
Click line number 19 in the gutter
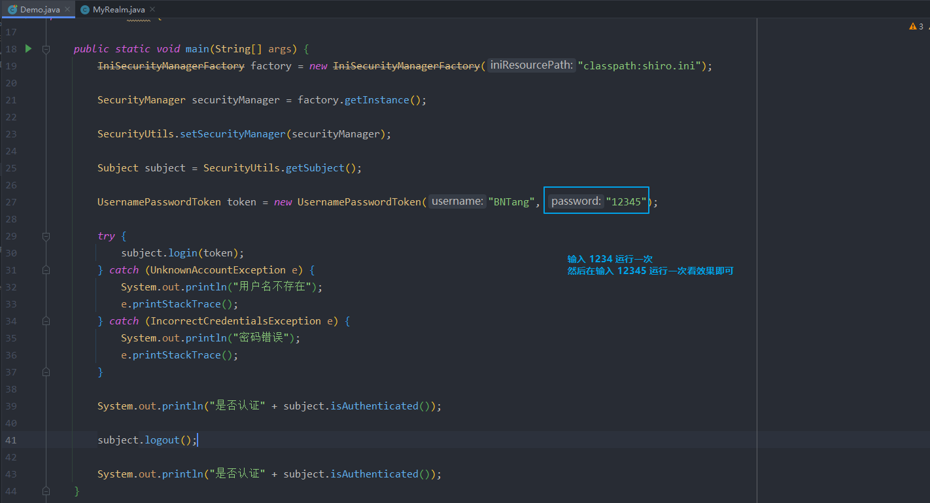tap(10, 66)
